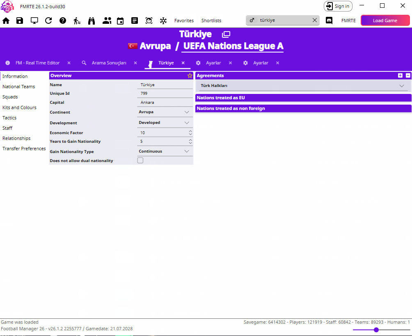Screen dimensions: 412x336
Task: Select Kits and Colours in the sidebar
Action: tap(19, 107)
